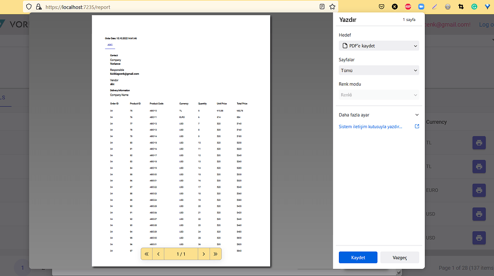Open reader view from the address bar
The height and width of the screenshot is (276, 494).
322,7
